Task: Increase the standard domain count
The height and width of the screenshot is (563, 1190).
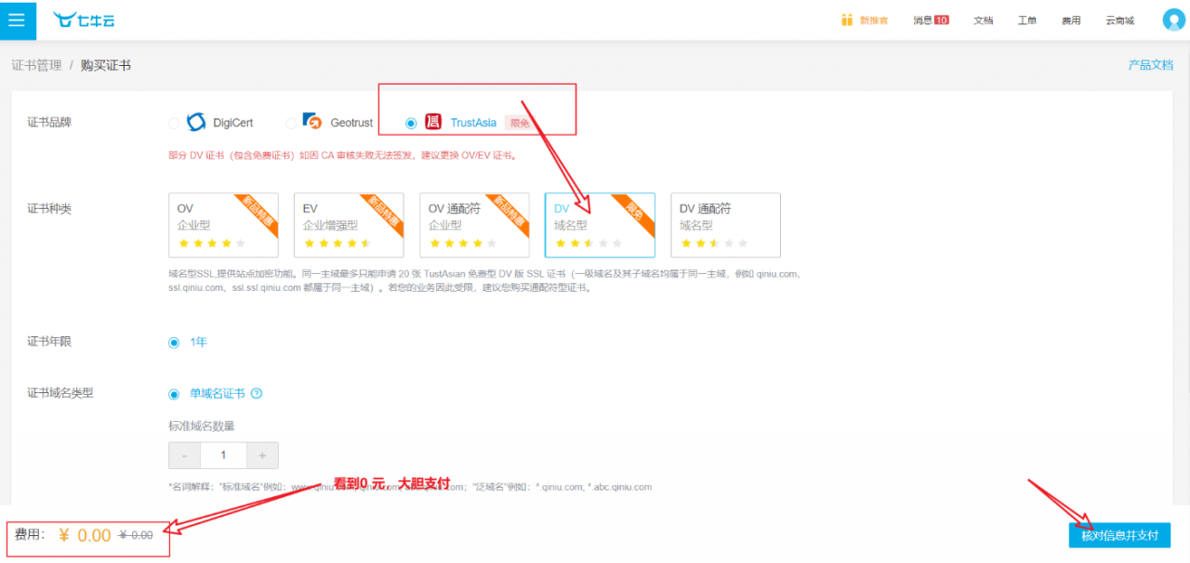Action: click(x=262, y=455)
